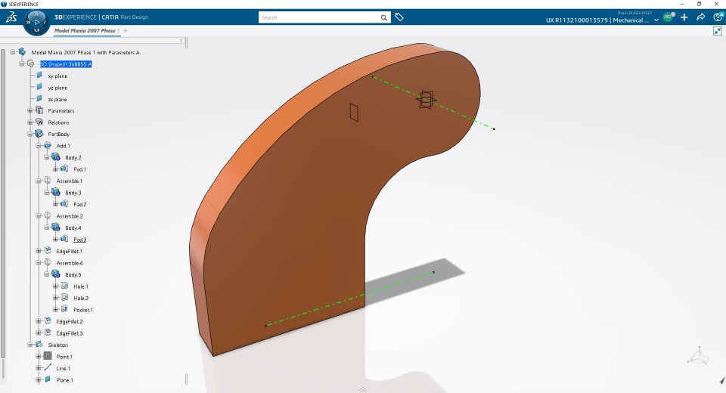Collapse the PartBody node
The height and width of the screenshot is (393, 726).
tap(29, 134)
